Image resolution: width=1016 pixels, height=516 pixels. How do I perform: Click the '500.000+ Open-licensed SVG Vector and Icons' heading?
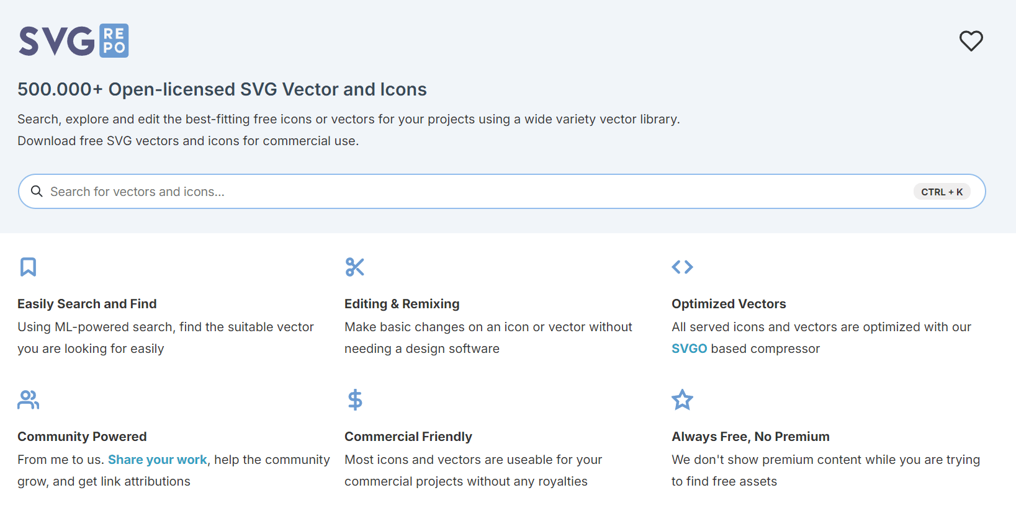222,89
